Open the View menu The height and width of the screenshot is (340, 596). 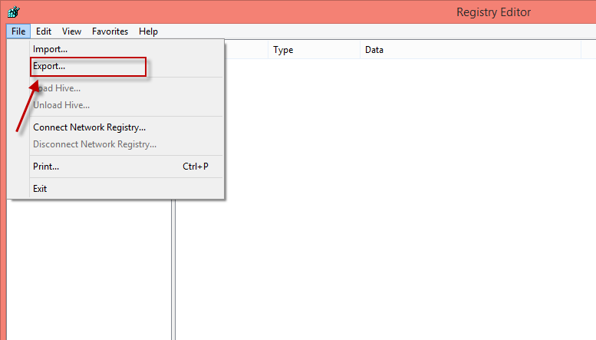tap(71, 31)
